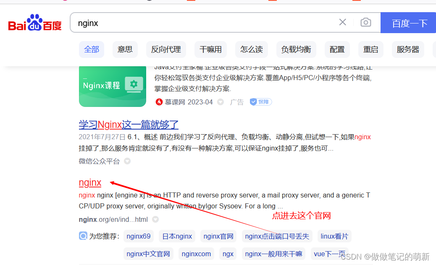
Task: Select the 配置 filter tab
Action: (337, 49)
